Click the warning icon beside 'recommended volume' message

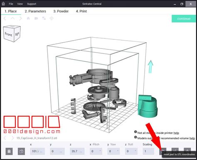click(135, 137)
